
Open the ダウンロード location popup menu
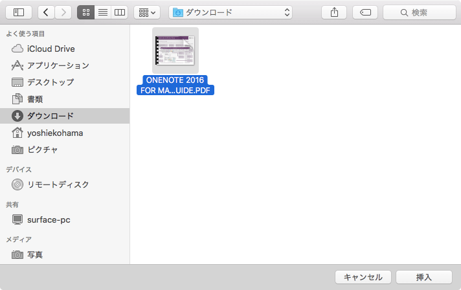[x=231, y=12]
